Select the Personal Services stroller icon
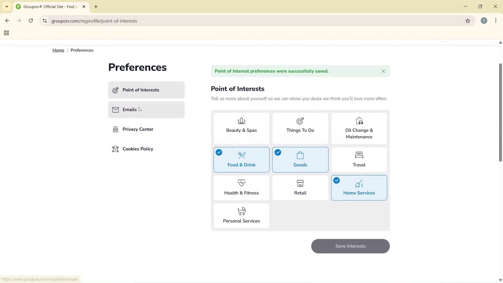Screen dimensions: 503x283 tap(241, 211)
